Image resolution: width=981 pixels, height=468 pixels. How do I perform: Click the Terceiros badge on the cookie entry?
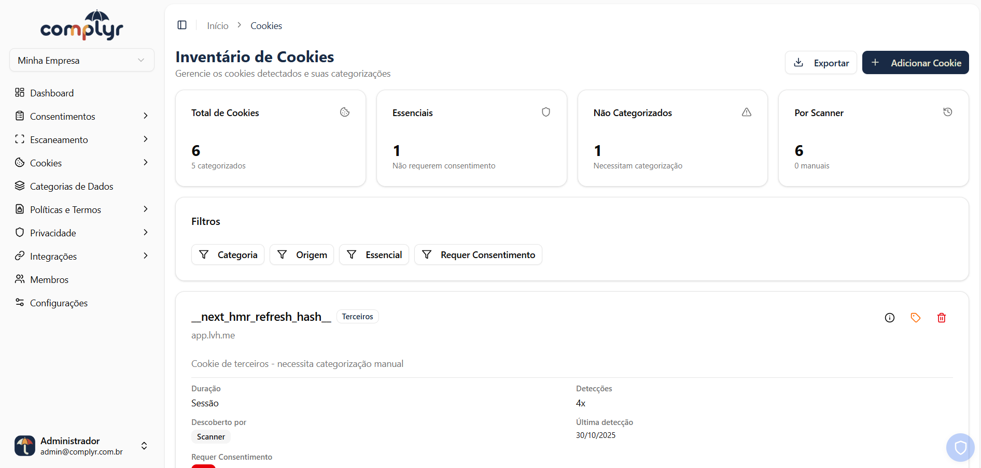click(357, 316)
